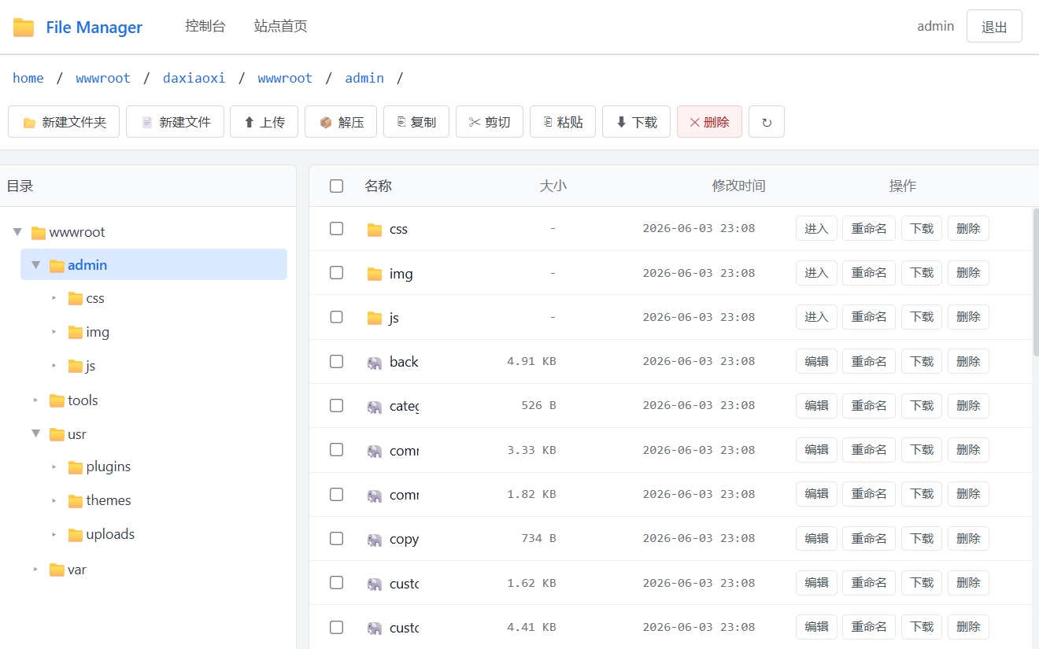The height and width of the screenshot is (649, 1039).
Task: Expand the plugins tree node arrow
Action: coord(54,467)
